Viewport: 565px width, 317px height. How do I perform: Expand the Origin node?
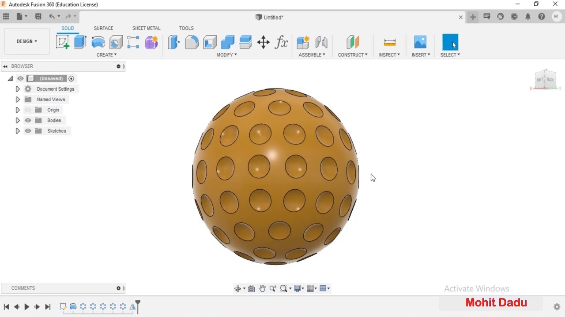tap(18, 110)
